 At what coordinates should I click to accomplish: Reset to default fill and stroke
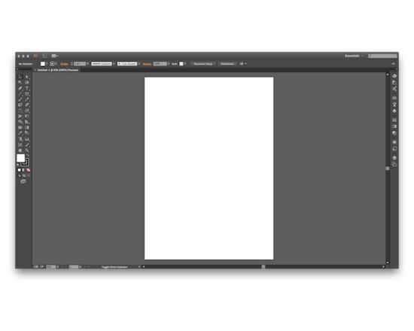18,165
